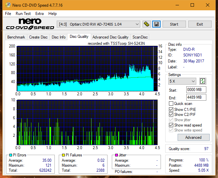Open the Help menu
The height and width of the screenshot is (178, 218).
[52, 14]
